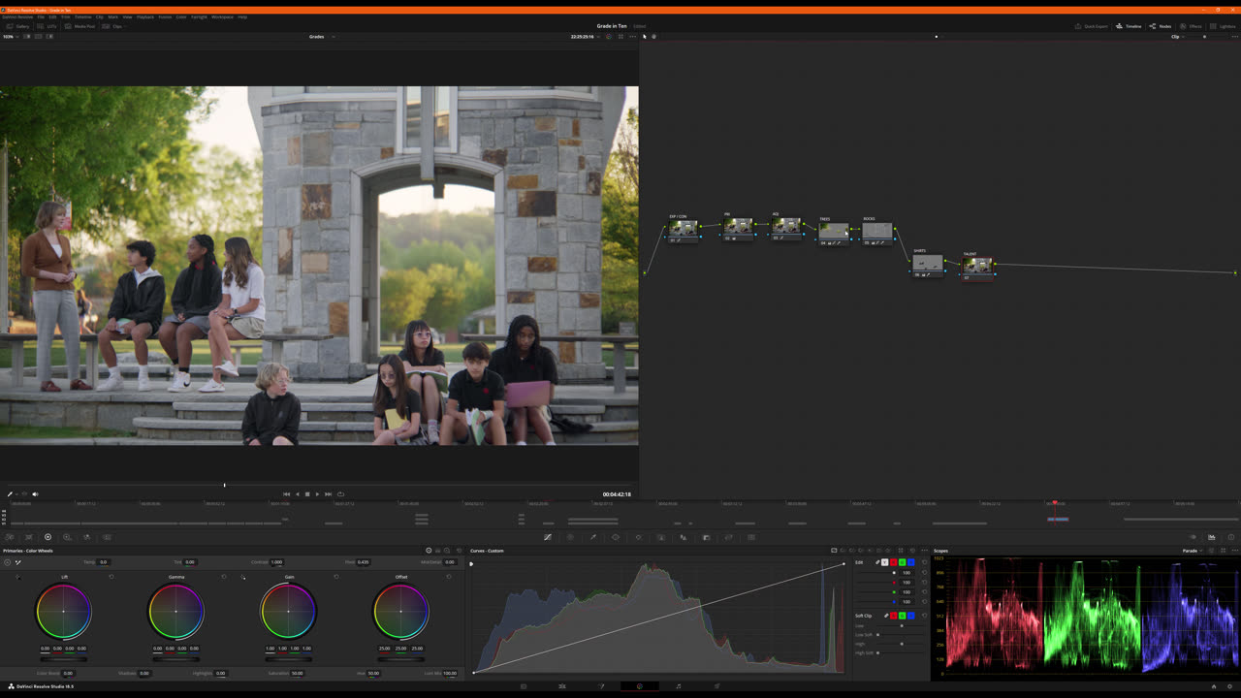
Task: Open the Fusion menu
Action: pyautogui.click(x=165, y=16)
